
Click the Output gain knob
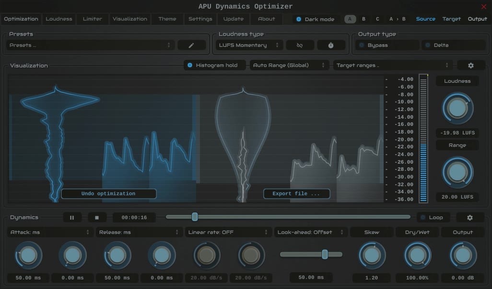tap(462, 256)
